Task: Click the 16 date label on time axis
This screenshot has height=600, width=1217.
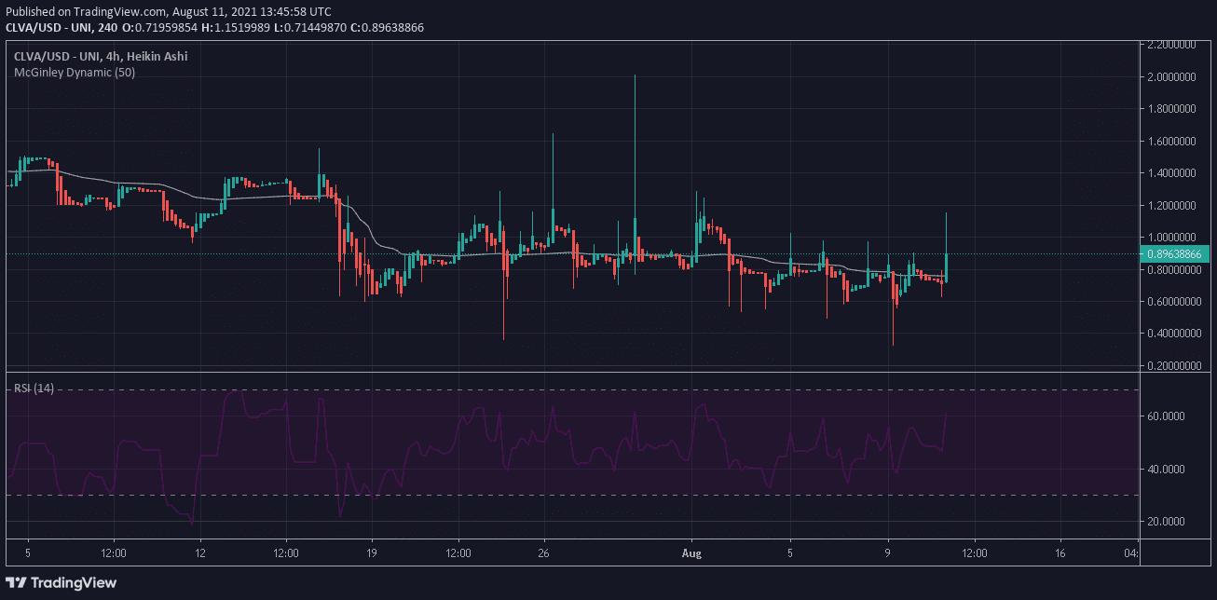Action: click(x=1061, y=551)
